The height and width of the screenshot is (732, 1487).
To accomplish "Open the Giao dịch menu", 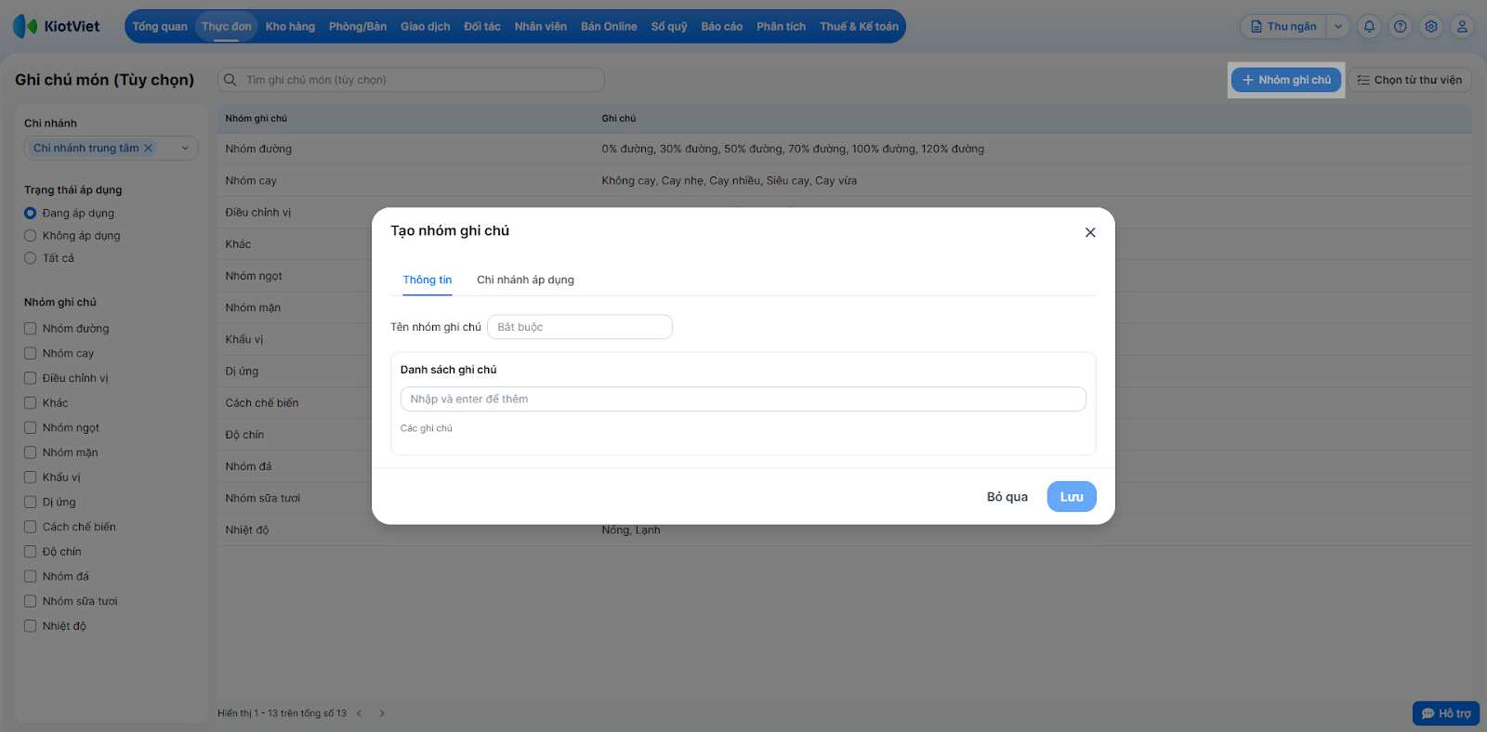I will (426, 26).
